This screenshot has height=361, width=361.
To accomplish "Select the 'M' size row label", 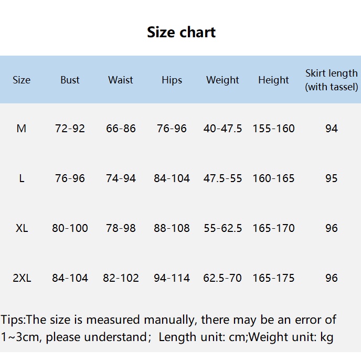I will pos(22,129).
